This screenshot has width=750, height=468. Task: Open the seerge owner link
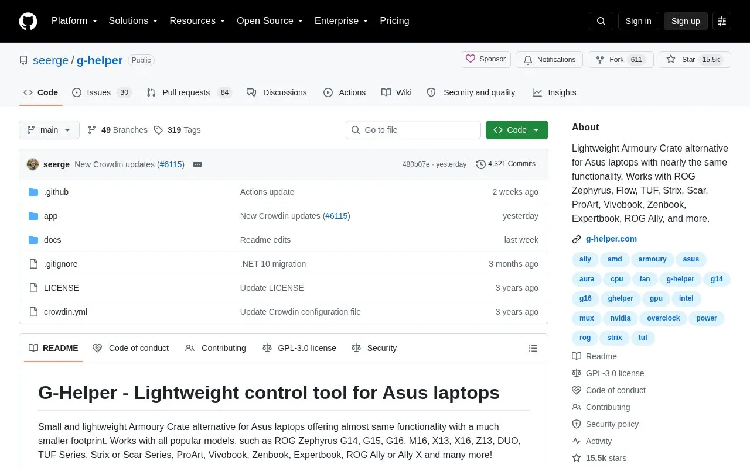click(x=51, y=60)
